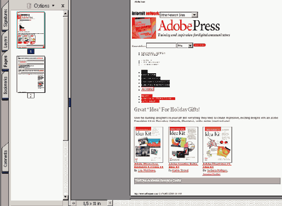
Task: Open the Comments side tab
Action: click(5, 158)
